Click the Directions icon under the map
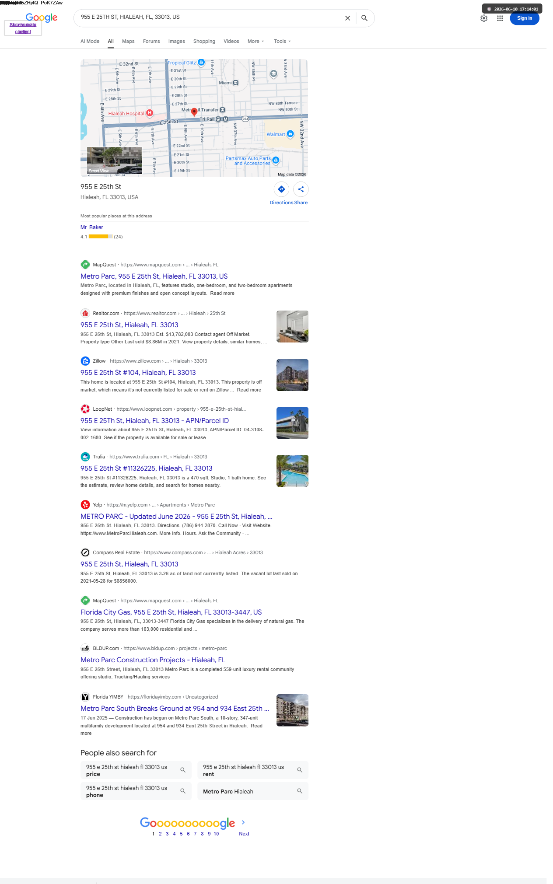This screenshot has width=553, height=884. click(x=281, y=189)
